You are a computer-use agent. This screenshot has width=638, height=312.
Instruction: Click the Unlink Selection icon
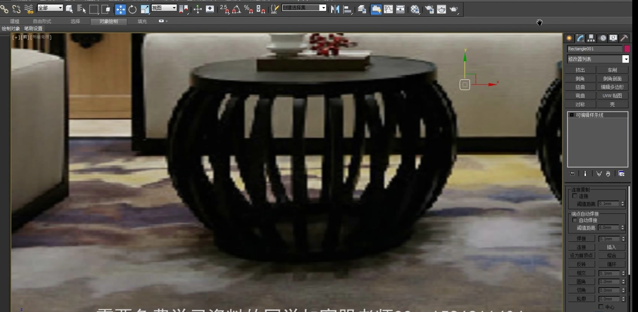[16, 9]
